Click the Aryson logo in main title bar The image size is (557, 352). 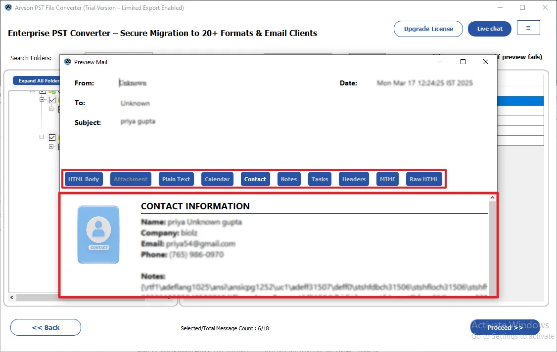point(8,7)
